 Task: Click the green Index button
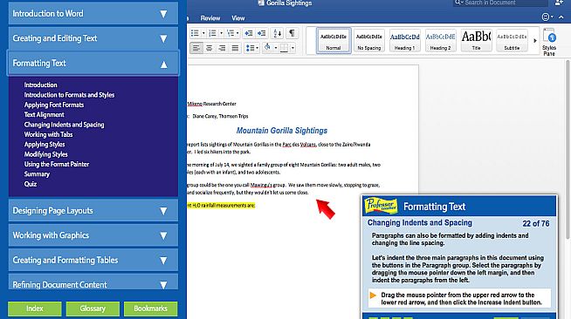point(35,309)
